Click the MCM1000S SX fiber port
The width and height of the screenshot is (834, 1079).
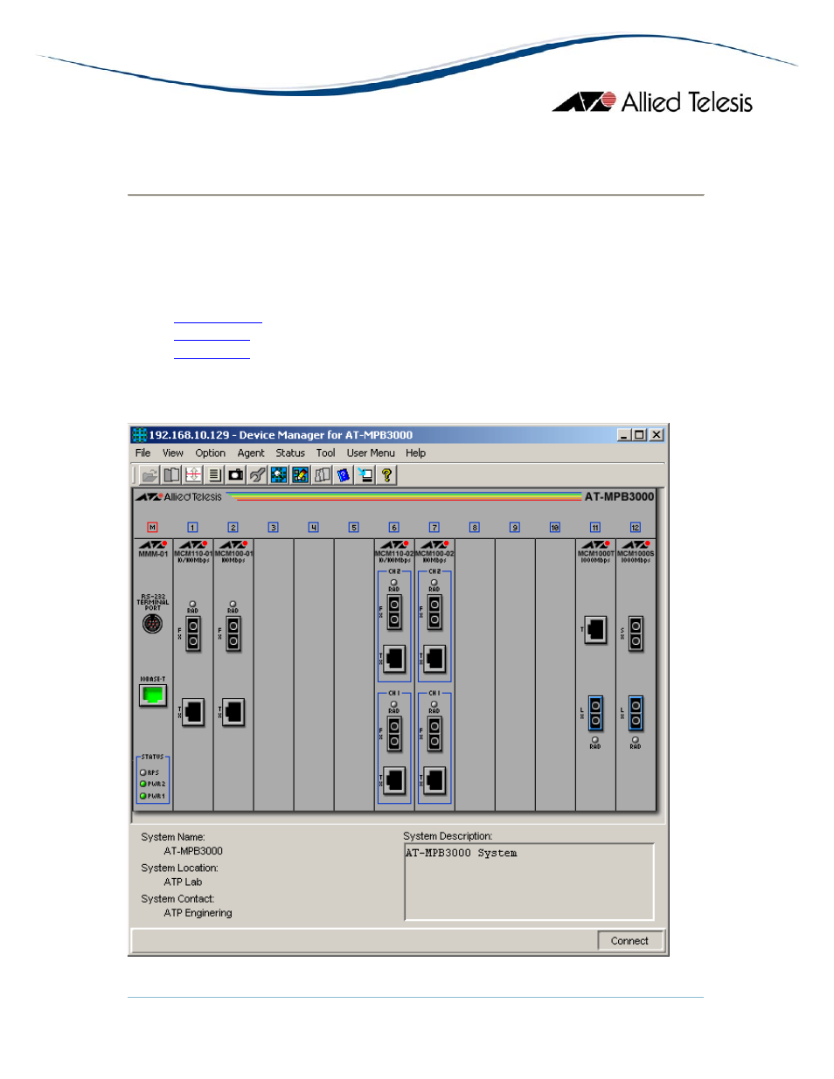pos(636,634)
